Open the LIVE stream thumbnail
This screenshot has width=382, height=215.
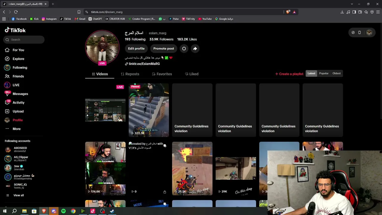pyautogui.click(x=105, y=110)
